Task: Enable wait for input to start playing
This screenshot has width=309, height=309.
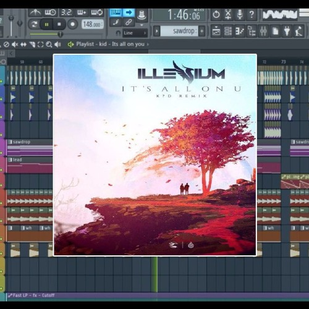Action: (x=51, y=13)
